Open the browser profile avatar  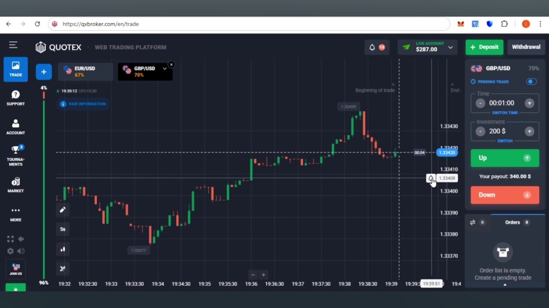526,24
